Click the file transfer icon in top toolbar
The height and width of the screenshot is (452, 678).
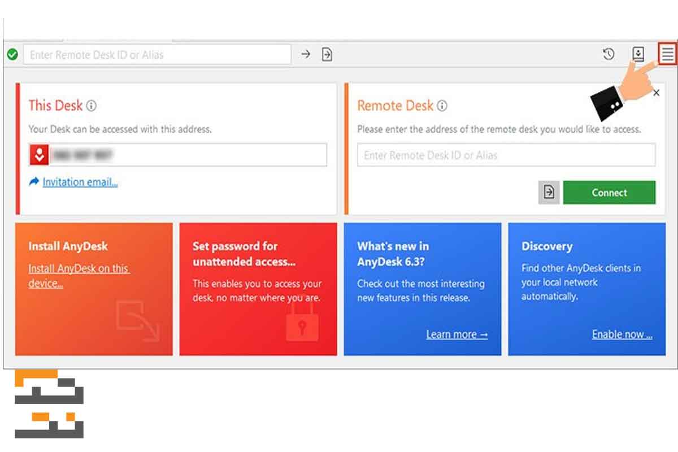(327, 54)
